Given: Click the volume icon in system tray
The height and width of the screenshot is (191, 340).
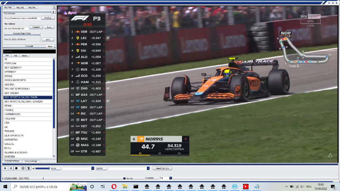Looking at the screenshot, I should coord(302,187).
